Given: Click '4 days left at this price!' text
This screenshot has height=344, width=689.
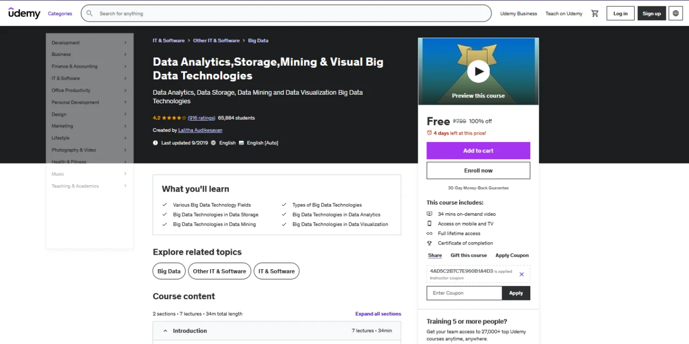Looking at the screenshot, I should click(460, 133).
